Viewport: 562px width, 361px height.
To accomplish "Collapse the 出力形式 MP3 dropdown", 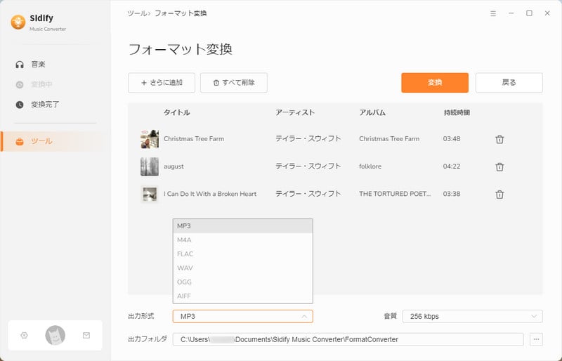I will tap(242, 317).
